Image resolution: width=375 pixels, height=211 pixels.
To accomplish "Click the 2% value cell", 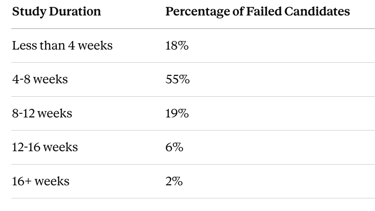I will 174,181.
